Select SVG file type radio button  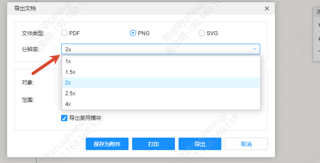tap(202, 33)
